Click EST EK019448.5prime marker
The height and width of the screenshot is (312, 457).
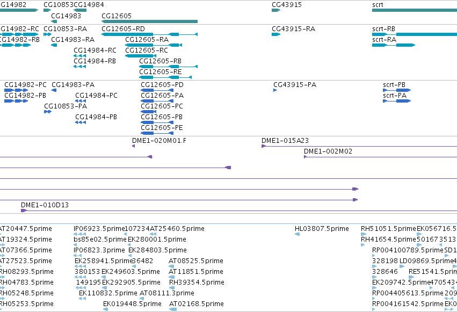pyautogui.click(x=105, y=309)
